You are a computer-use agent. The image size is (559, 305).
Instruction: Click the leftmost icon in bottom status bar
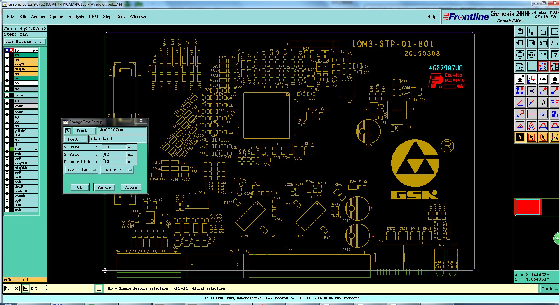[x=7, y=288]
